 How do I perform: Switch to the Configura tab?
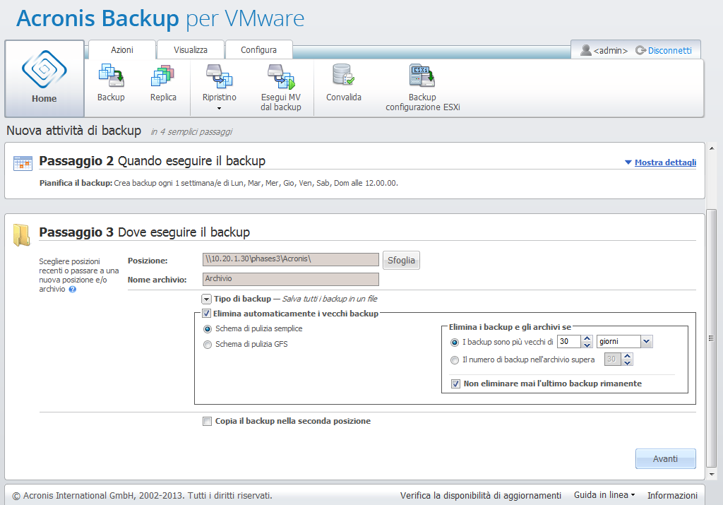click(258, 50)
